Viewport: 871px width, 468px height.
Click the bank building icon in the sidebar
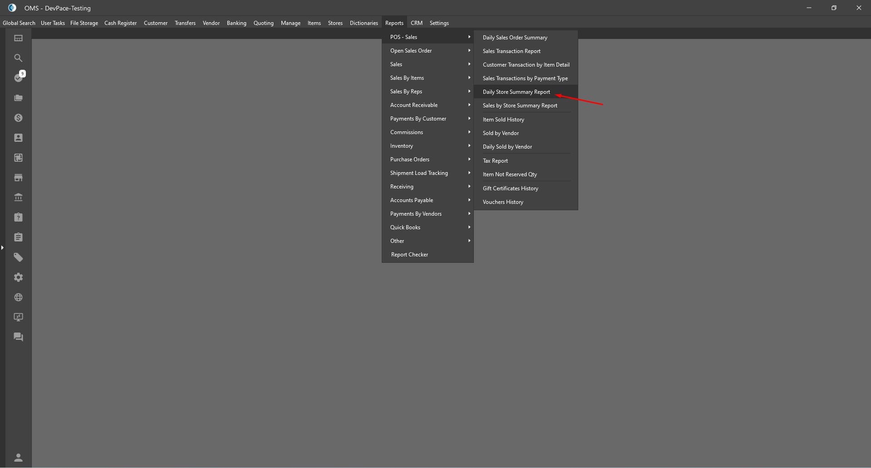18,198
